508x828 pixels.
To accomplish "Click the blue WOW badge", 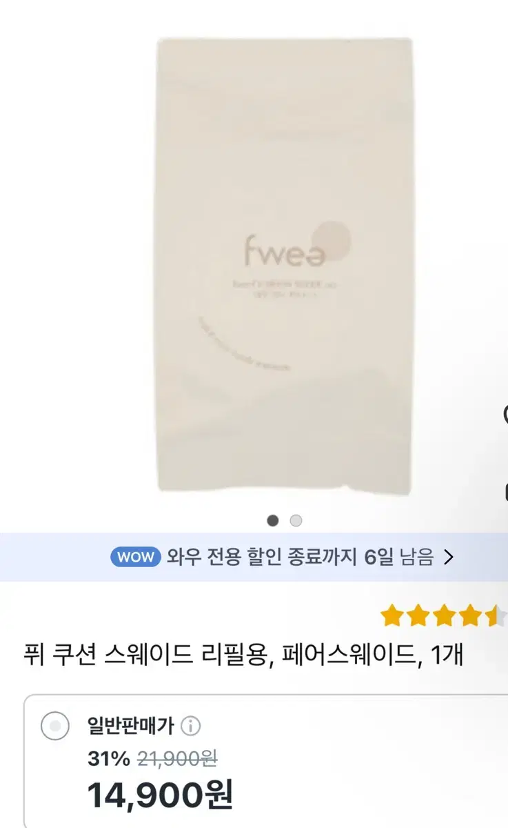I will coord(136,558).
